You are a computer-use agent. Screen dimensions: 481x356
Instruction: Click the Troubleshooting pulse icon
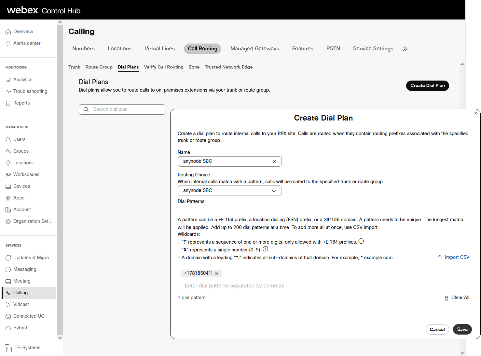tap(8, 92)
